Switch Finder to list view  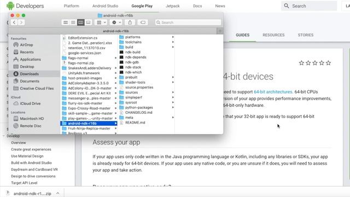click(73, 22)
